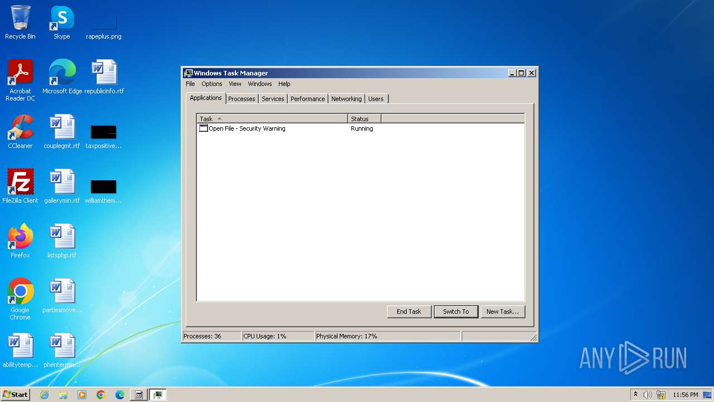Click the CPU Usage: 1% status entry
714x402 pixels.
278,336
